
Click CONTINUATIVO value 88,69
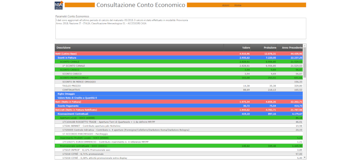[x=247, y=90]
